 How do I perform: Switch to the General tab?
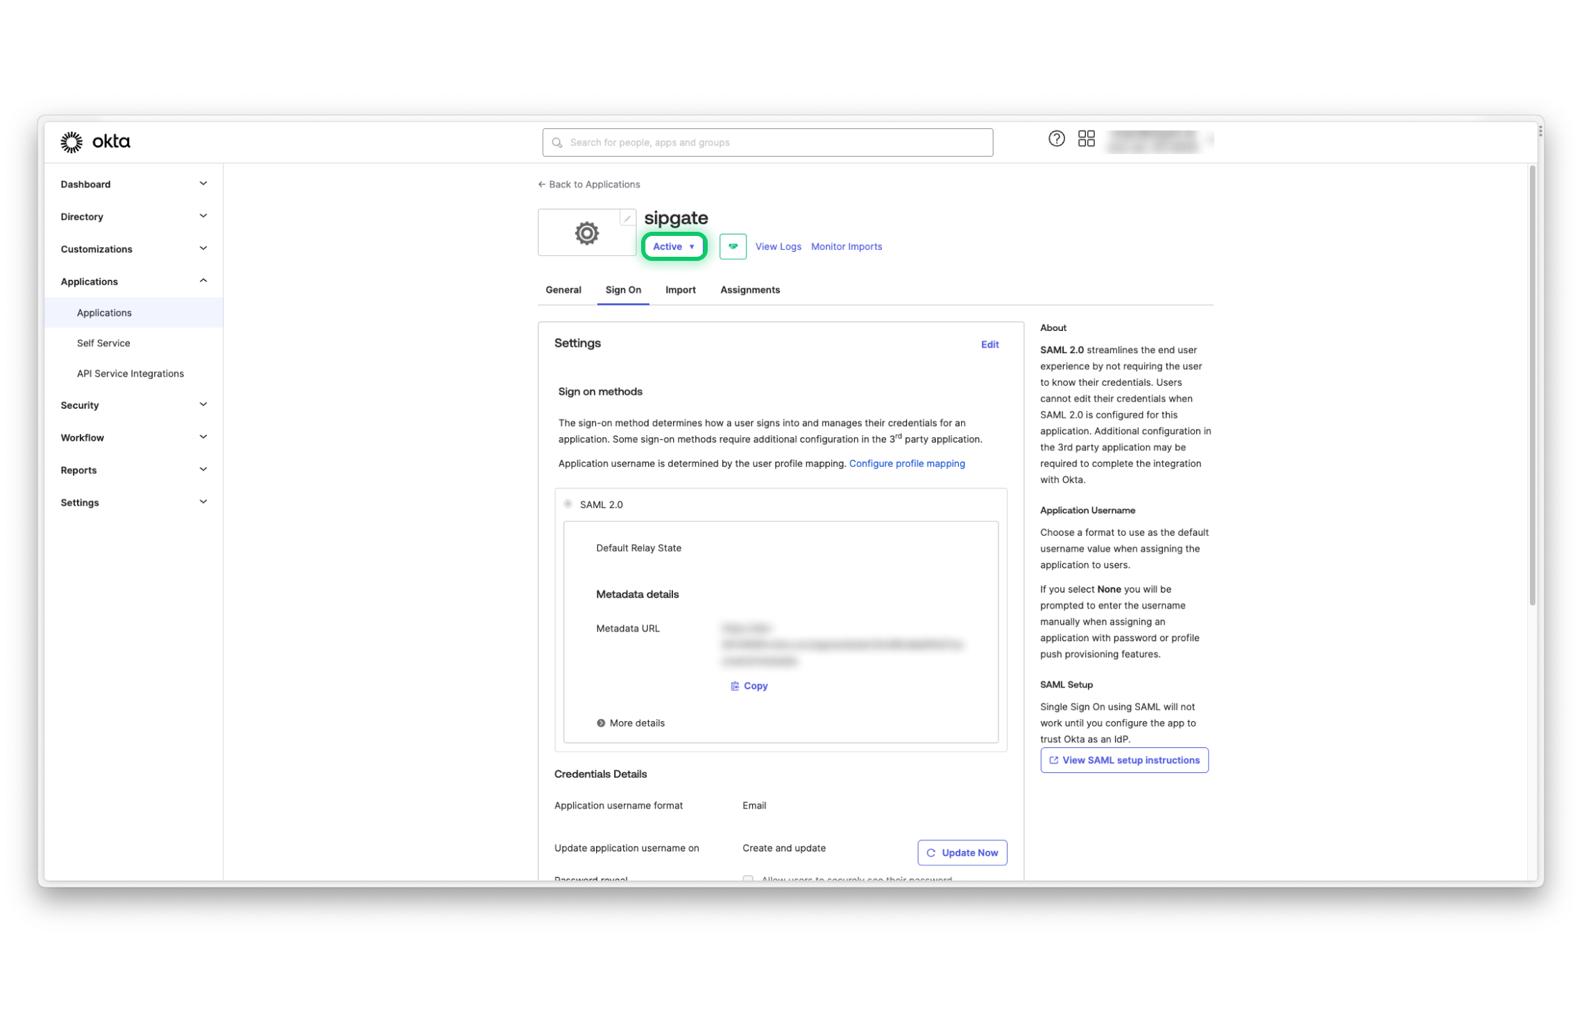(563, 290)
